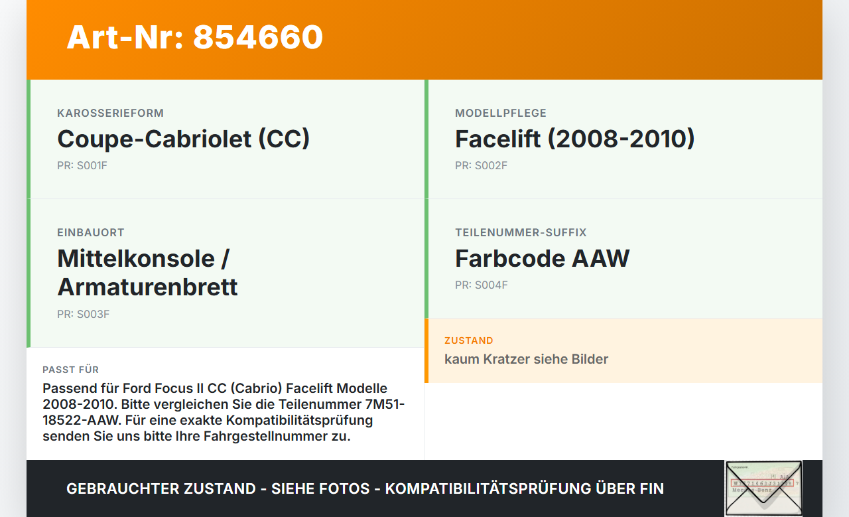Select the Facelift (2008-2010) value
The height and width of the screenshot is (517, 849).
[x=574, y=139]
